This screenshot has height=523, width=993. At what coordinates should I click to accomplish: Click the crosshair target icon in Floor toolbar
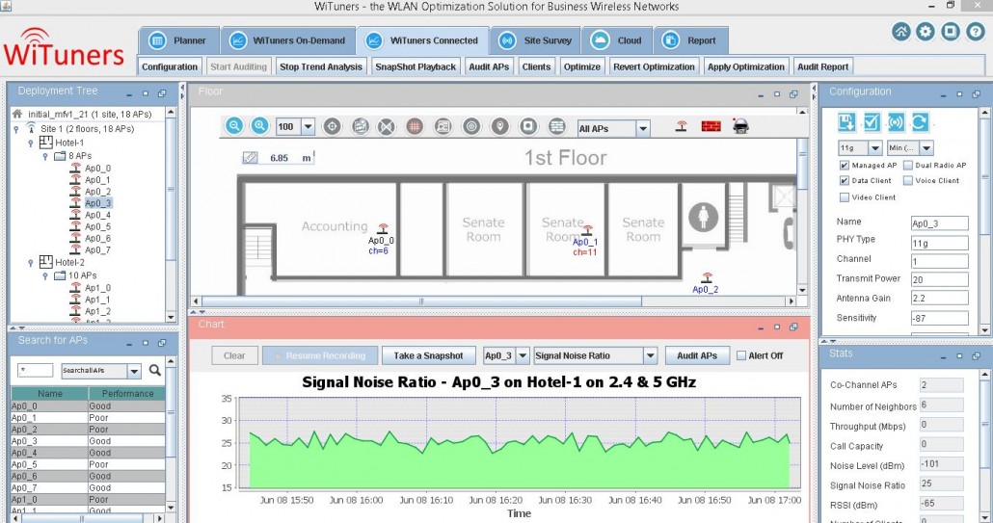pos(333,126)
